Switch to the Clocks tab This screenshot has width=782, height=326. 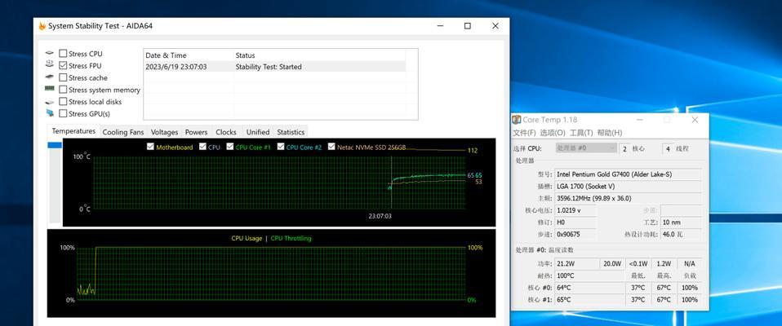coord(226,132)
